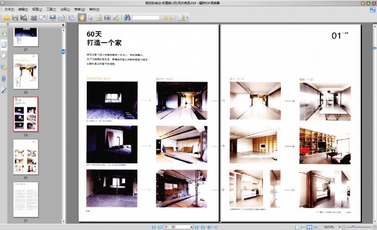This screenshot has height=230, width=377.
Task: Click the zoom slider handle
Action: [x=353, y=227]
